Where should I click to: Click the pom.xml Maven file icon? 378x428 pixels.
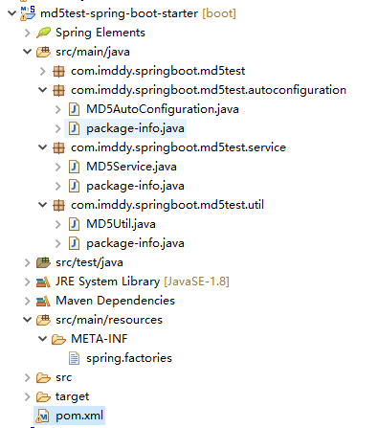[x=43, y=416]
